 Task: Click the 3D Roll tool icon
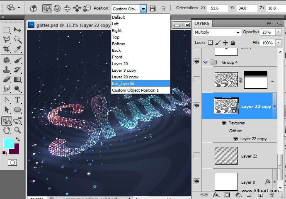(57, 8)
